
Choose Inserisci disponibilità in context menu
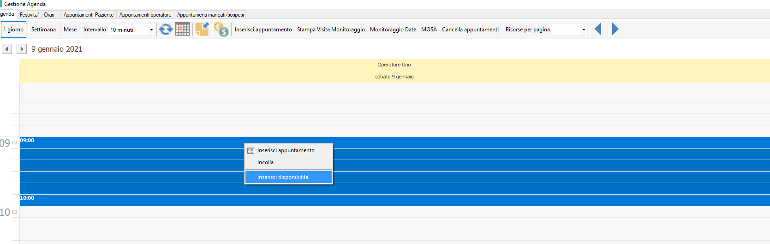(288, 177)
